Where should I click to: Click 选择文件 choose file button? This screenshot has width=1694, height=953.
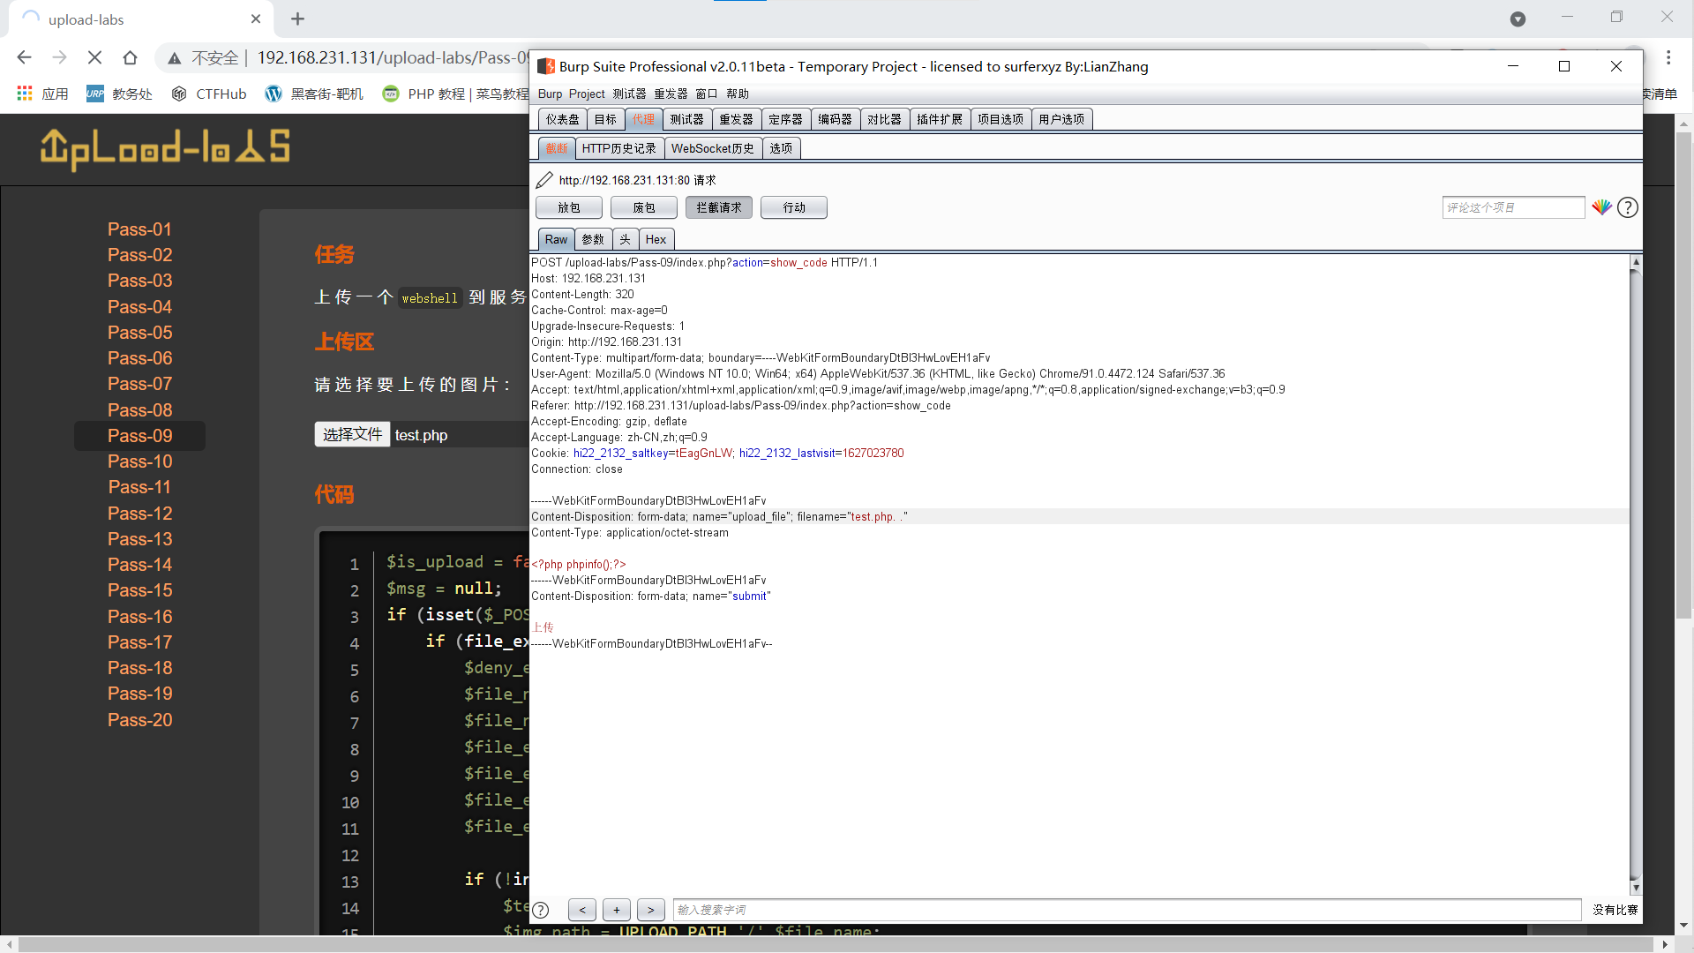click(x=352, y=434)
